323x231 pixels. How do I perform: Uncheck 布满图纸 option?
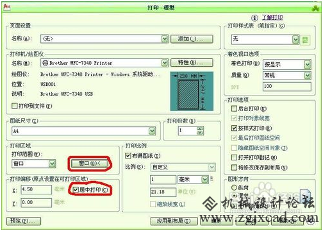(x=128, y=156)
